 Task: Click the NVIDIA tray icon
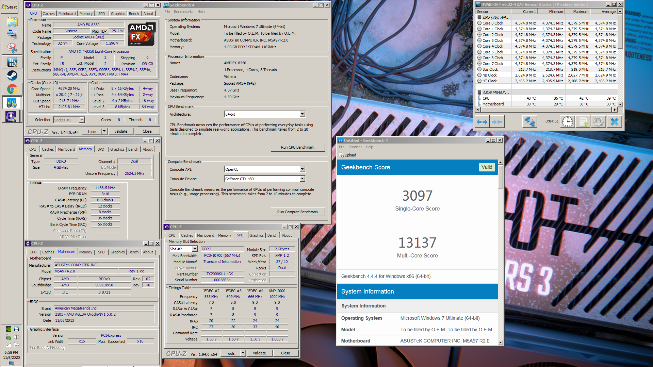click(x=9, y=329)
